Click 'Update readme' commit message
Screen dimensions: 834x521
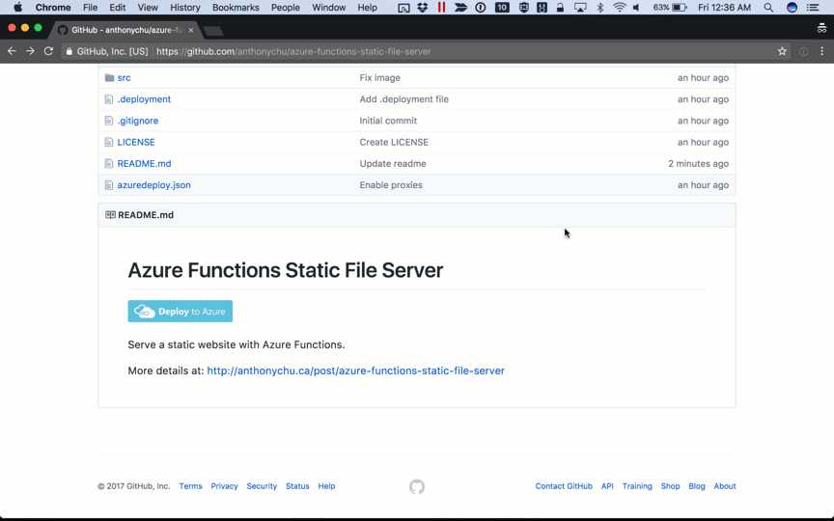tap(393, 164)
